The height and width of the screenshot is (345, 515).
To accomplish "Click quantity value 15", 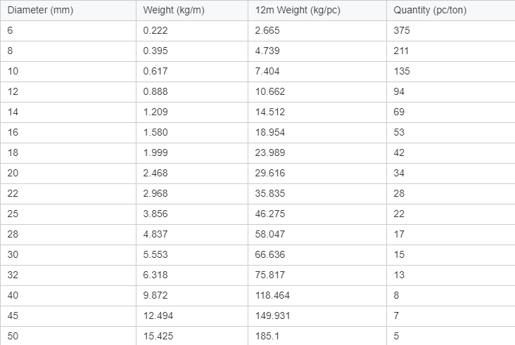I will click(x=400, y=255).
